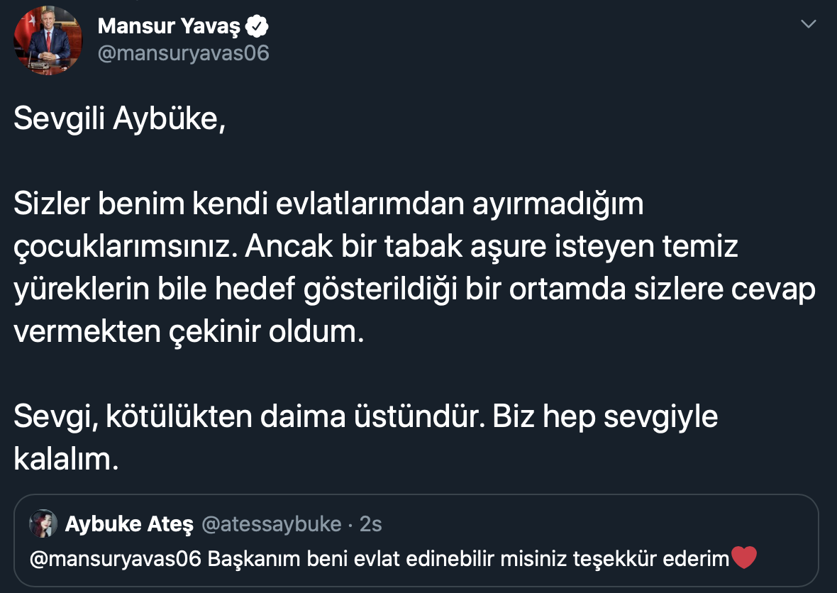Screen dimensions: 837x593
Task: Open the Mansur Yavaş display name link
Action: (169, 26)
